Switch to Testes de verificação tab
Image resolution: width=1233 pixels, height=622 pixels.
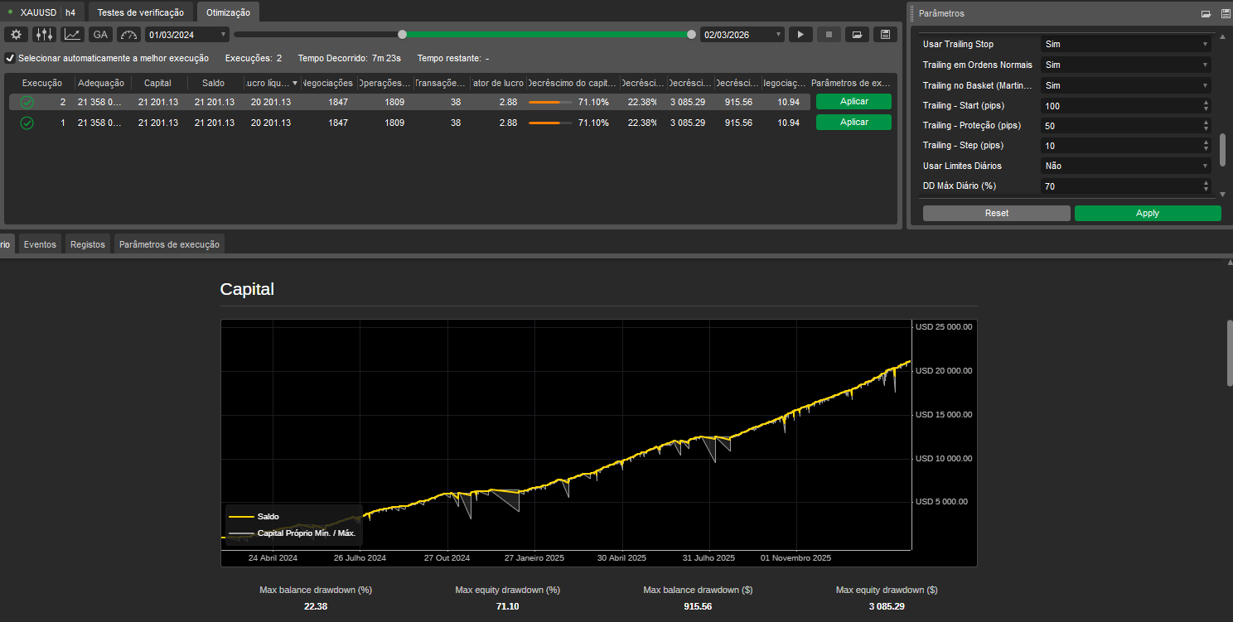tap(140, 13)
